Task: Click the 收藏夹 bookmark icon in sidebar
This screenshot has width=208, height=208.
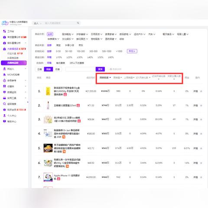Action: point(4,86)
